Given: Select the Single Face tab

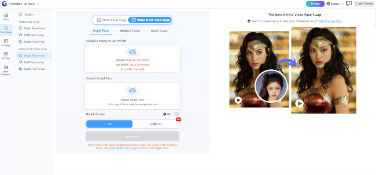Looking at the screenshot, I should 101,31.
